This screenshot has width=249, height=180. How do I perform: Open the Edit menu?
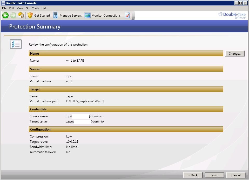12,8
